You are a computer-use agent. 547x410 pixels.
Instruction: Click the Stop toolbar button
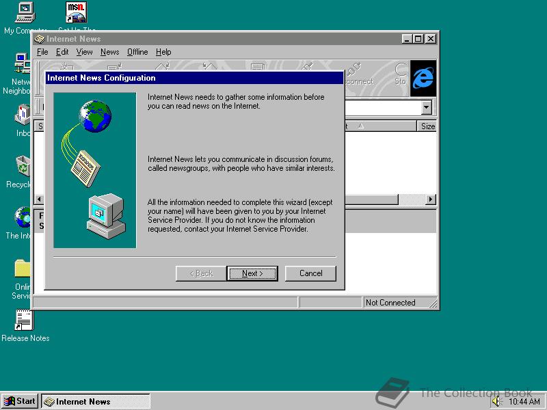click(x=400, y=75)
